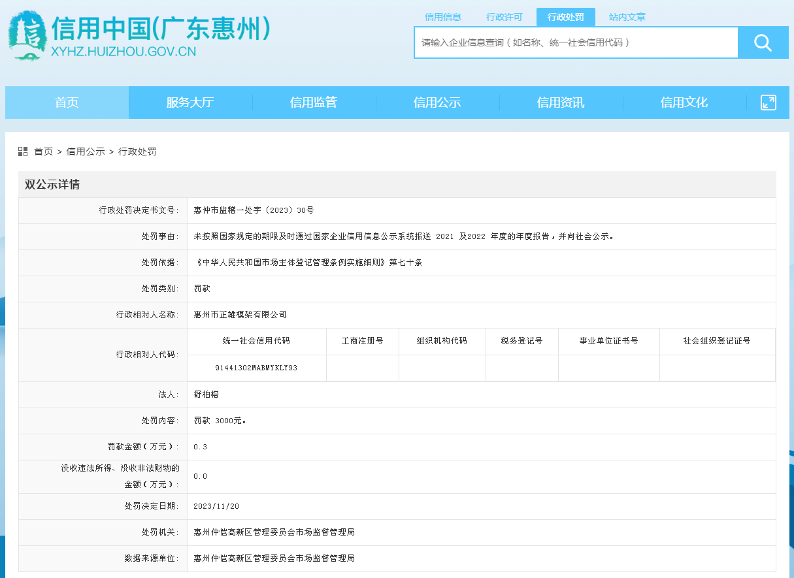Open the 信用公示 navigation menu
This screenshot has width=794, height=578.
pyautogui.click(x=437, y=103)
